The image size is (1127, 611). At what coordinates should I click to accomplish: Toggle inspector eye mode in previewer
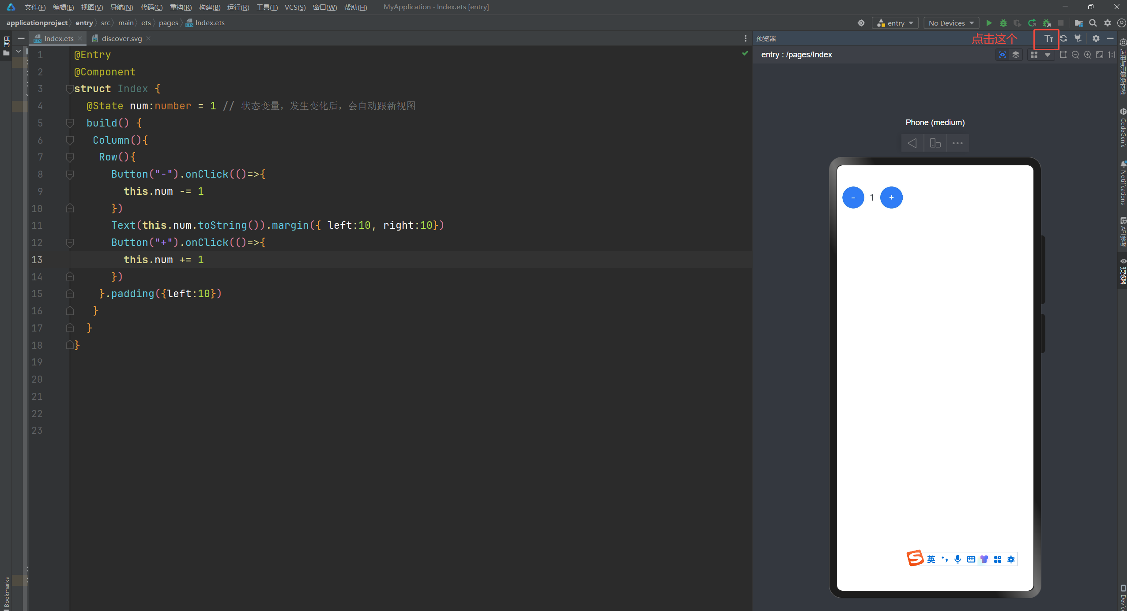tap(1003, 55)
